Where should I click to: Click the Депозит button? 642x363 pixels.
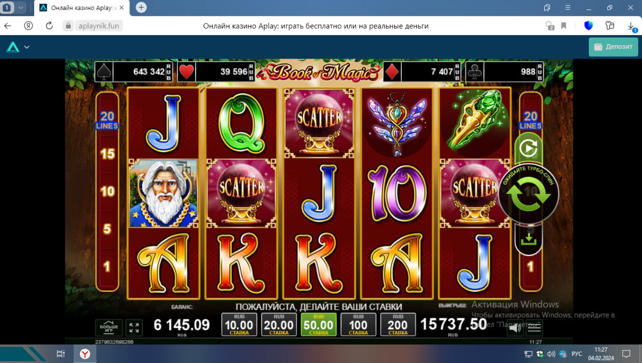coord(613,47)
